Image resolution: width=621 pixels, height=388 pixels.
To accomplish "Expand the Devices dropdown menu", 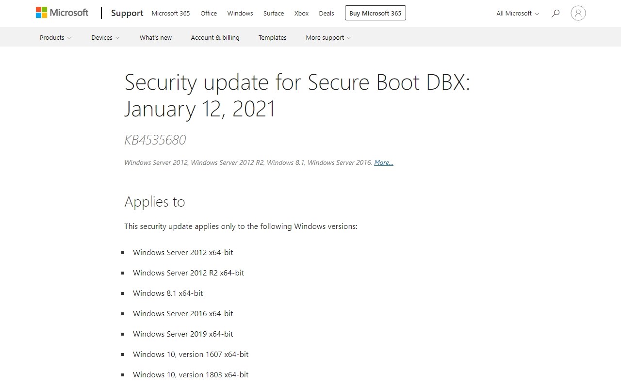I will pos(105,37).
